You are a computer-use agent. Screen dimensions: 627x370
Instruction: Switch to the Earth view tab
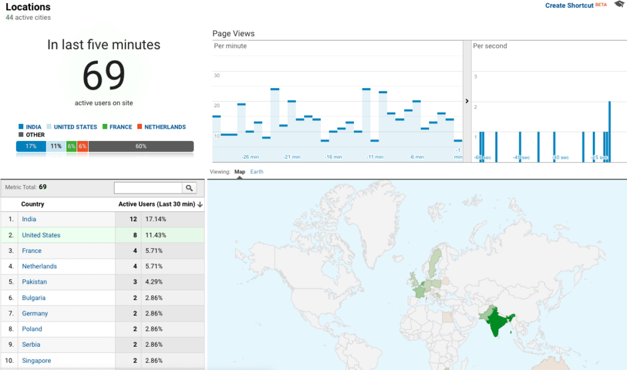257,172
